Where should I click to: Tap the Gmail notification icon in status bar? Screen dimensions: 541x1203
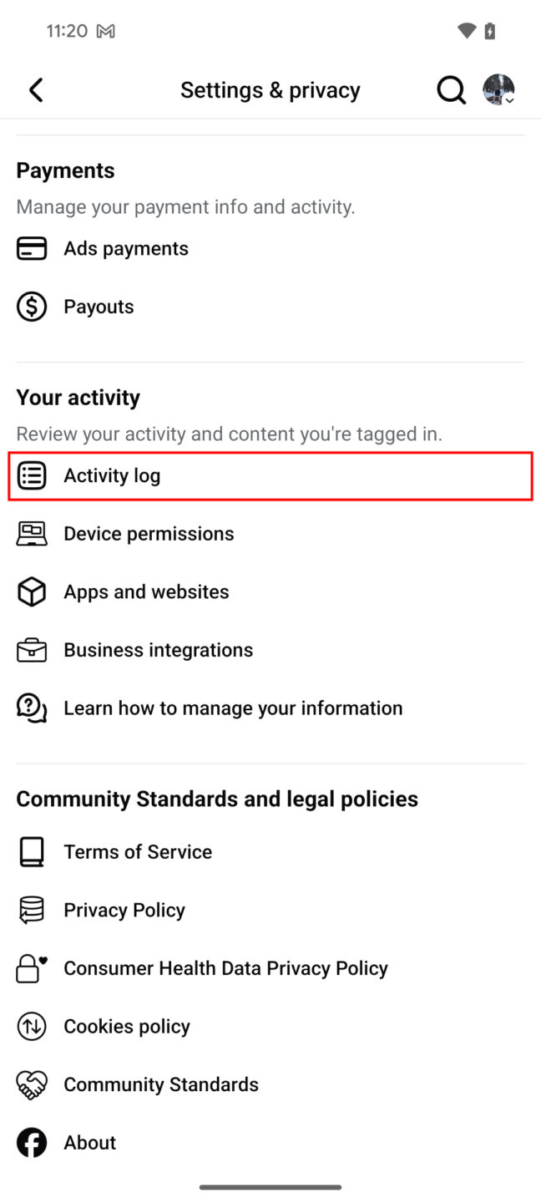(x=104, y=30)
